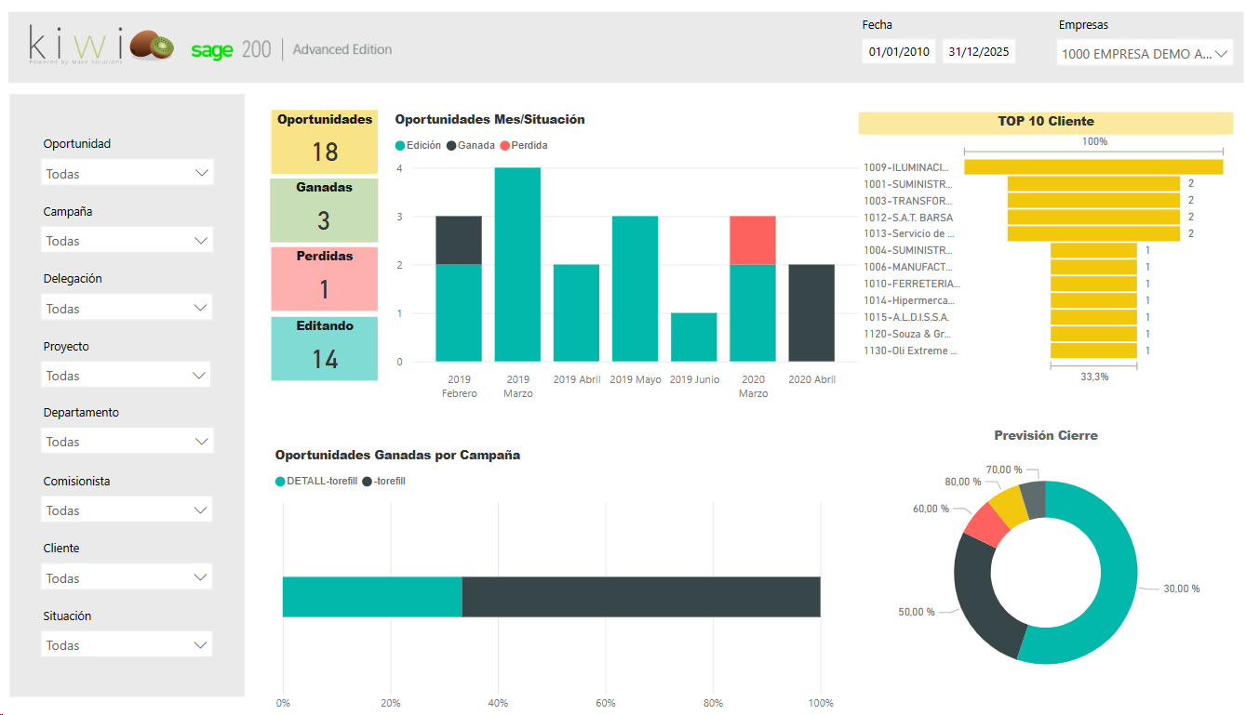The height and width of the screenshot is (715, 1246).
Task: Click the Edición legend marker
Action: (401, 146)
